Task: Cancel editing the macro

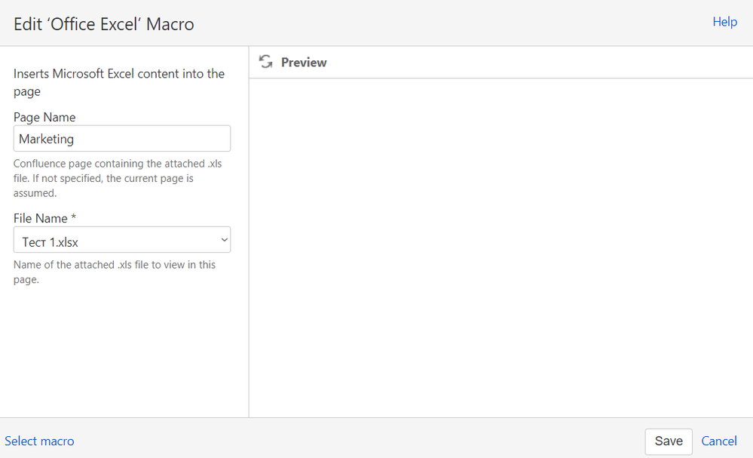Action: click(719, 441)
